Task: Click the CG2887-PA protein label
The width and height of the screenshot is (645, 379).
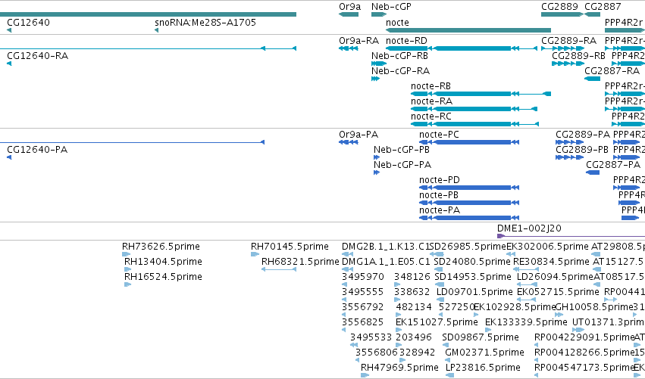Action: click(613, 165)
